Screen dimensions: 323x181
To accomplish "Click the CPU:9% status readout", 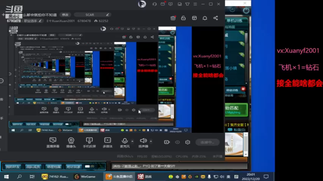I will (x=182, y=156).
